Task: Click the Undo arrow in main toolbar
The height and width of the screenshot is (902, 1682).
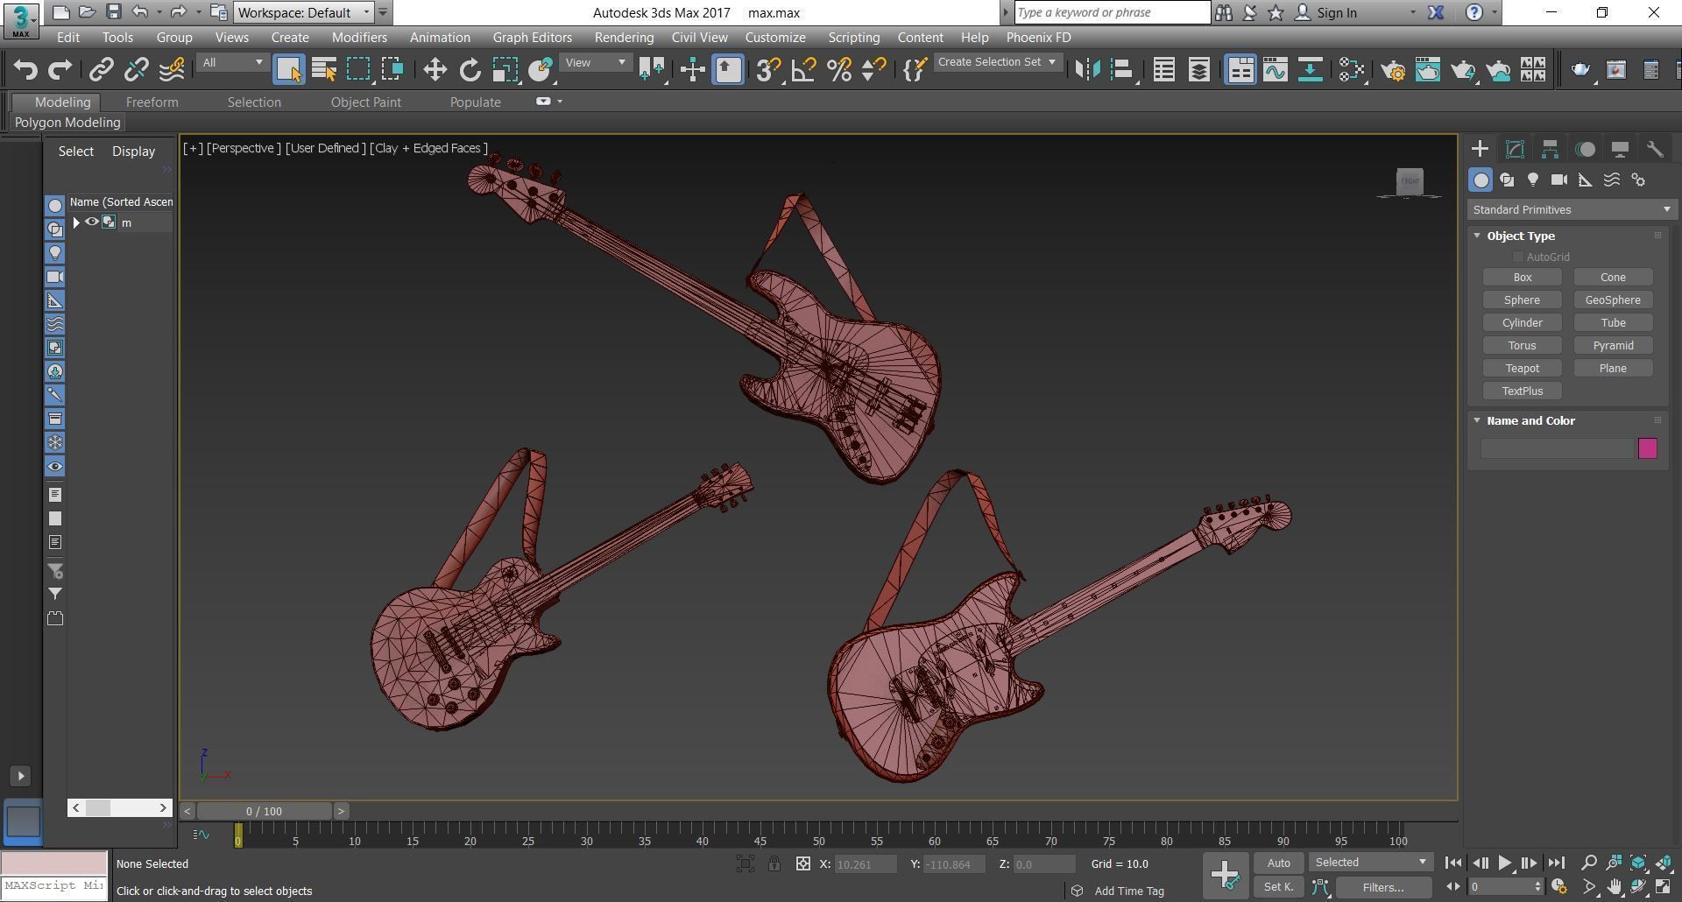Action: (25, 70)
